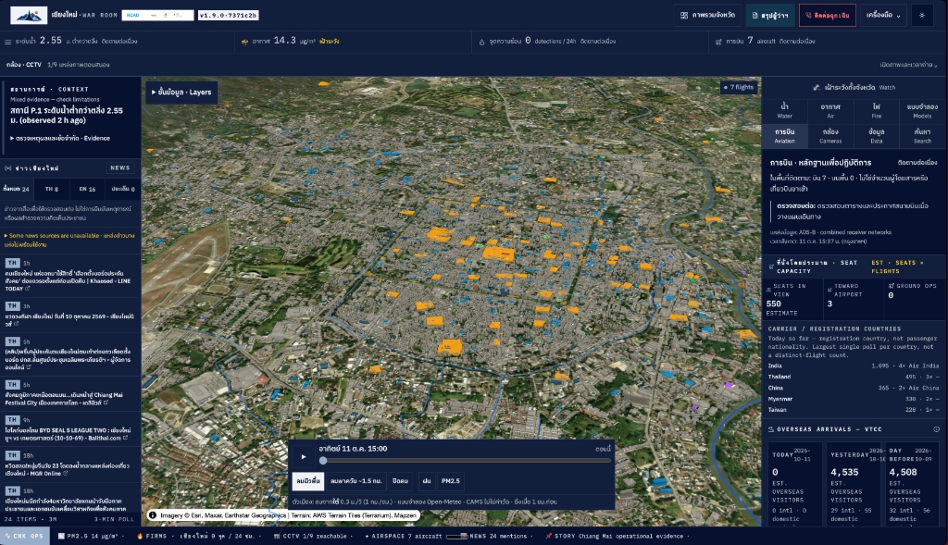Screen dimensions: 948x545
Task: Switch to the Air watch tab
Action: pyautogui.click(x=830, y=110)
